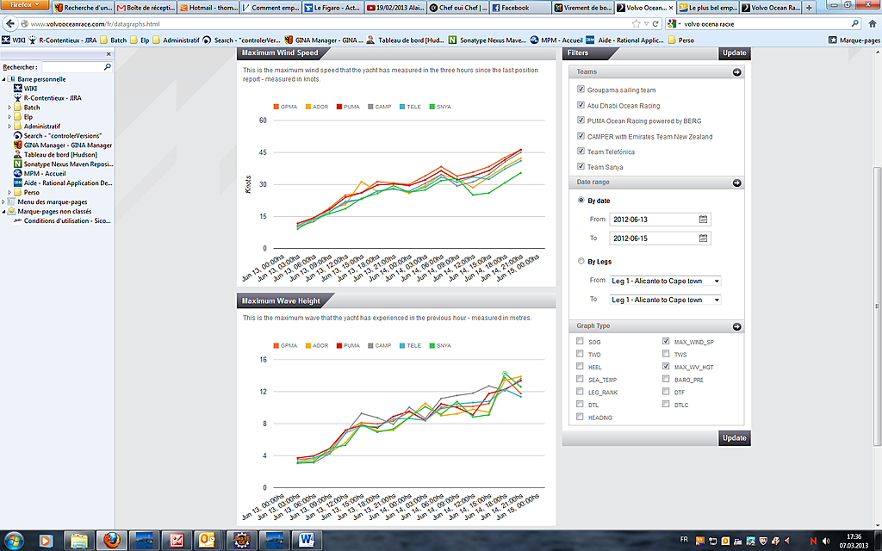Reload the page with the refresh icon
Viewport: 882px width, 551px height.
pos(655,23)
